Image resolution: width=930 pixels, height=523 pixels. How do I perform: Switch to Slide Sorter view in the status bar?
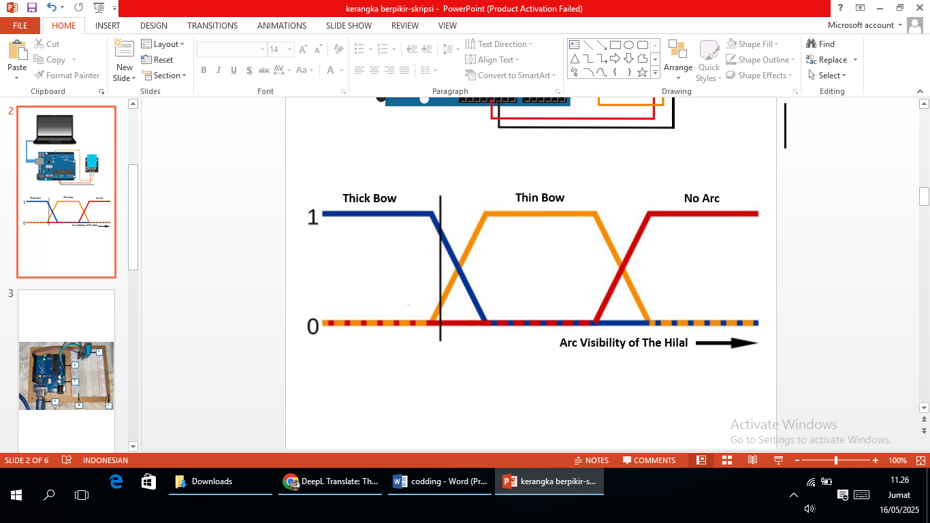726,460
